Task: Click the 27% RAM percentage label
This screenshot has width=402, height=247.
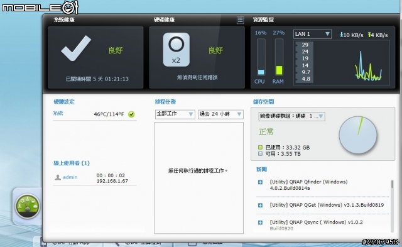Action: click(x=279, y=33)
